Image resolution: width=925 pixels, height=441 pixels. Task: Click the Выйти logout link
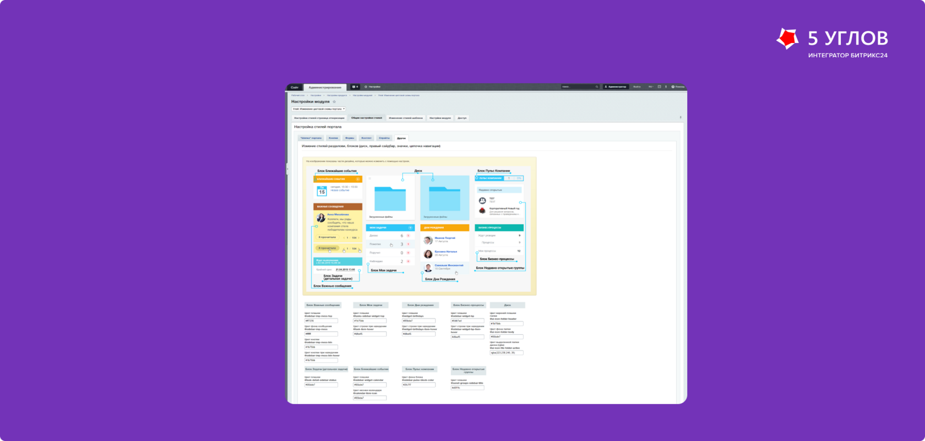tap(637, 87)
